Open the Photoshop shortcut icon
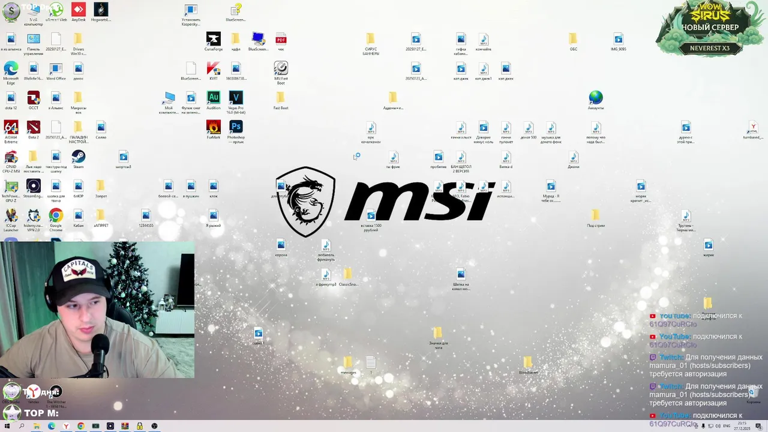 coord(236,131)
